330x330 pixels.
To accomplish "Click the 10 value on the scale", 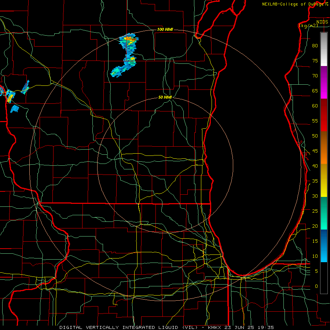I will pos(315,256).
